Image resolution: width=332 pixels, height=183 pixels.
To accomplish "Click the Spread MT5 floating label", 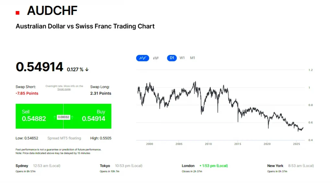I will [64, 138].
